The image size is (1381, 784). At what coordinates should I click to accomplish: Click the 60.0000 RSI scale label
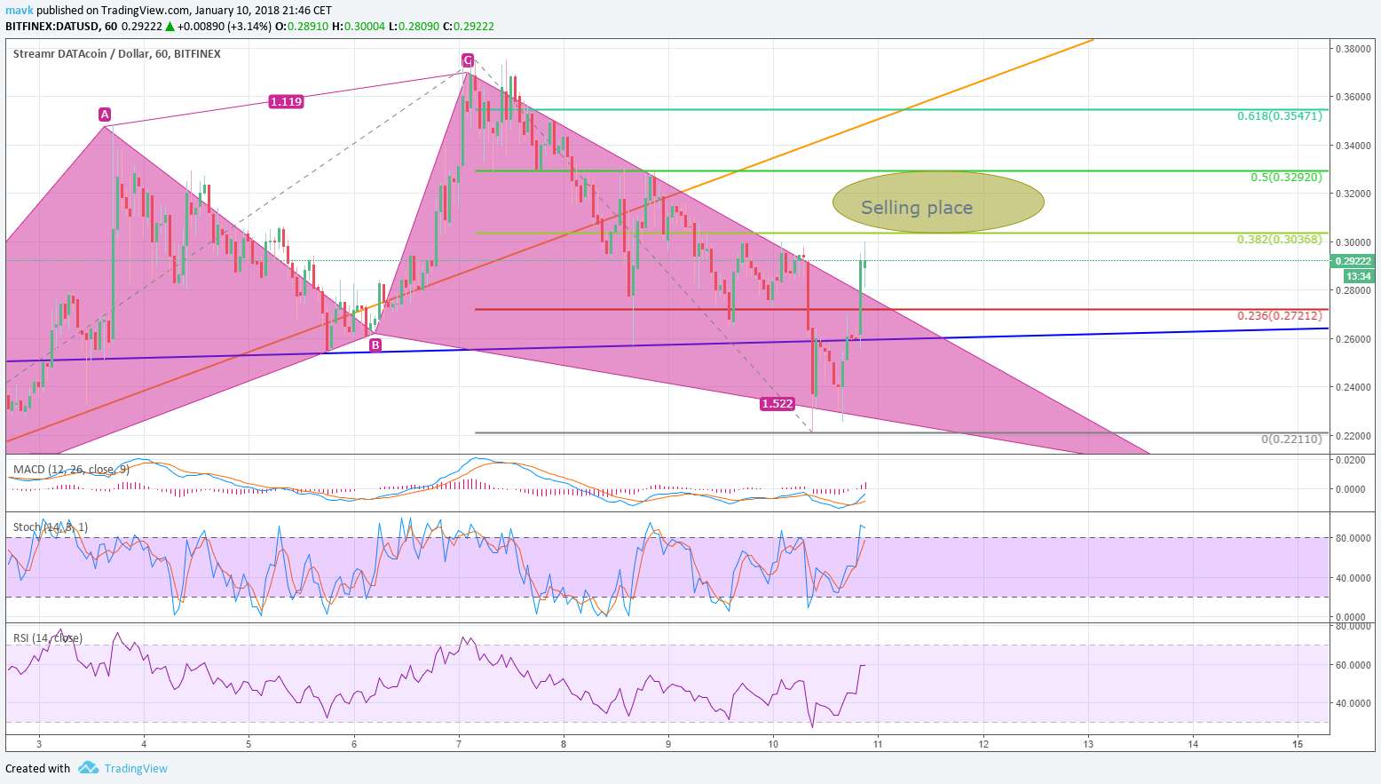click(1353, 665)
